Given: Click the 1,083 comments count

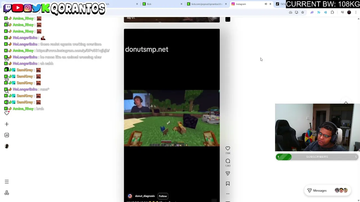Looking at the screenshot, I should pos(228,166).
